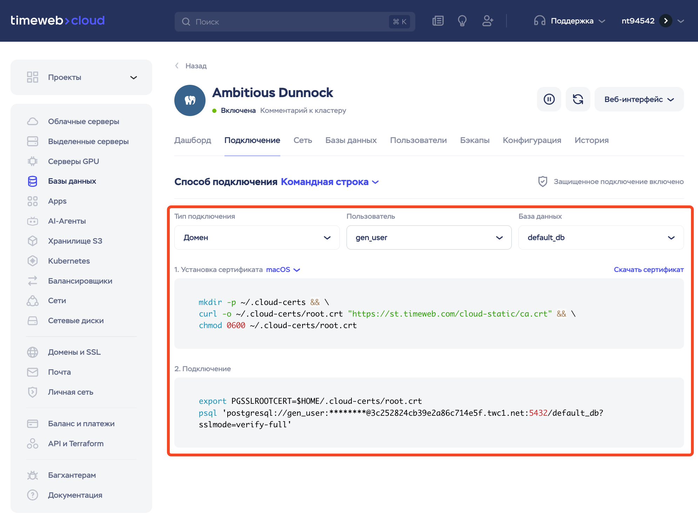This screenshot has height=523, width=698.
Task: Open the gen_user user dropdown
Action: (429, 237)
